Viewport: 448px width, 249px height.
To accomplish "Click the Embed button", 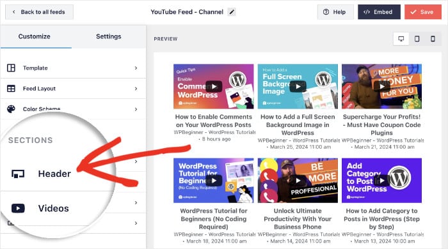I will coord(379,12).
